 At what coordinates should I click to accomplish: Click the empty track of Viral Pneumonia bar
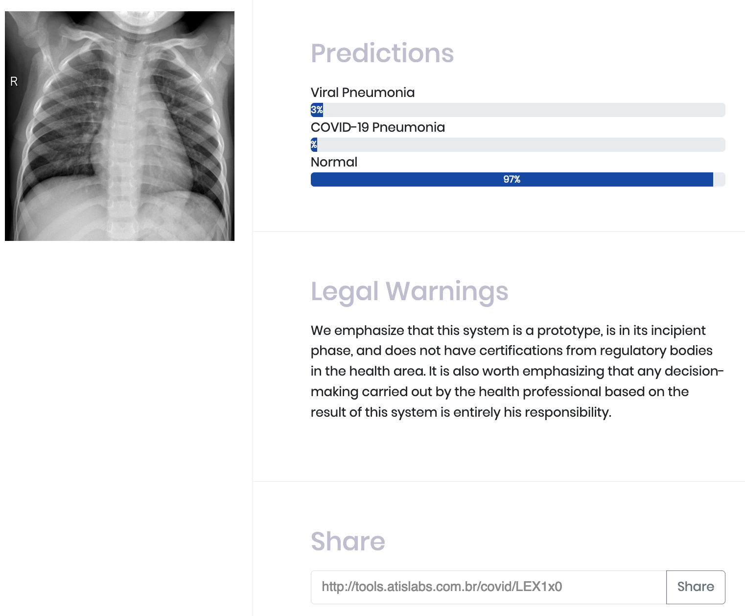(524, 110)
